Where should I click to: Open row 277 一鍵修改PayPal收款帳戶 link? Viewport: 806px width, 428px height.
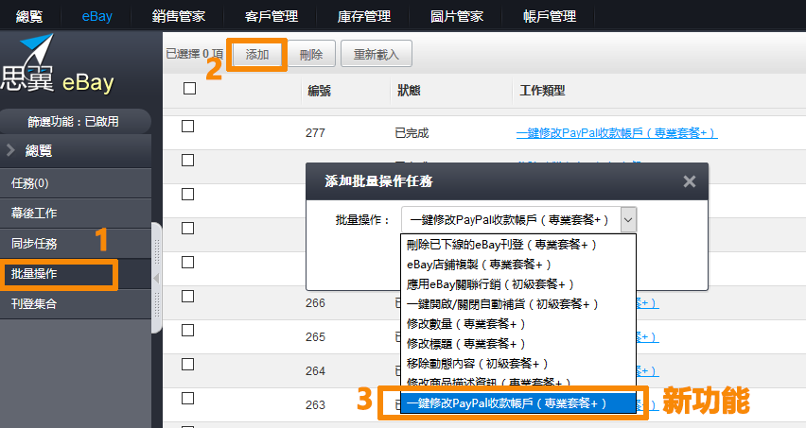click(x=617, y=133)
